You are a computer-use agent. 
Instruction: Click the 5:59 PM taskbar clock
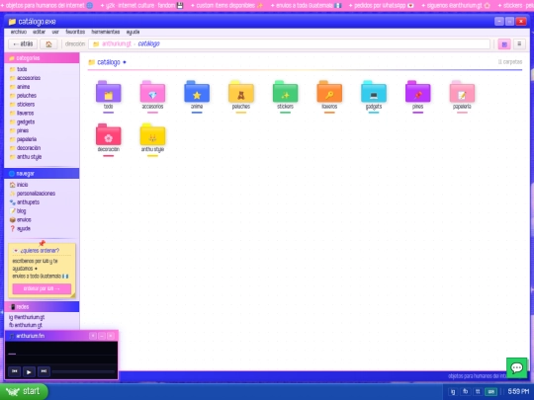click(x=518, y=391)
